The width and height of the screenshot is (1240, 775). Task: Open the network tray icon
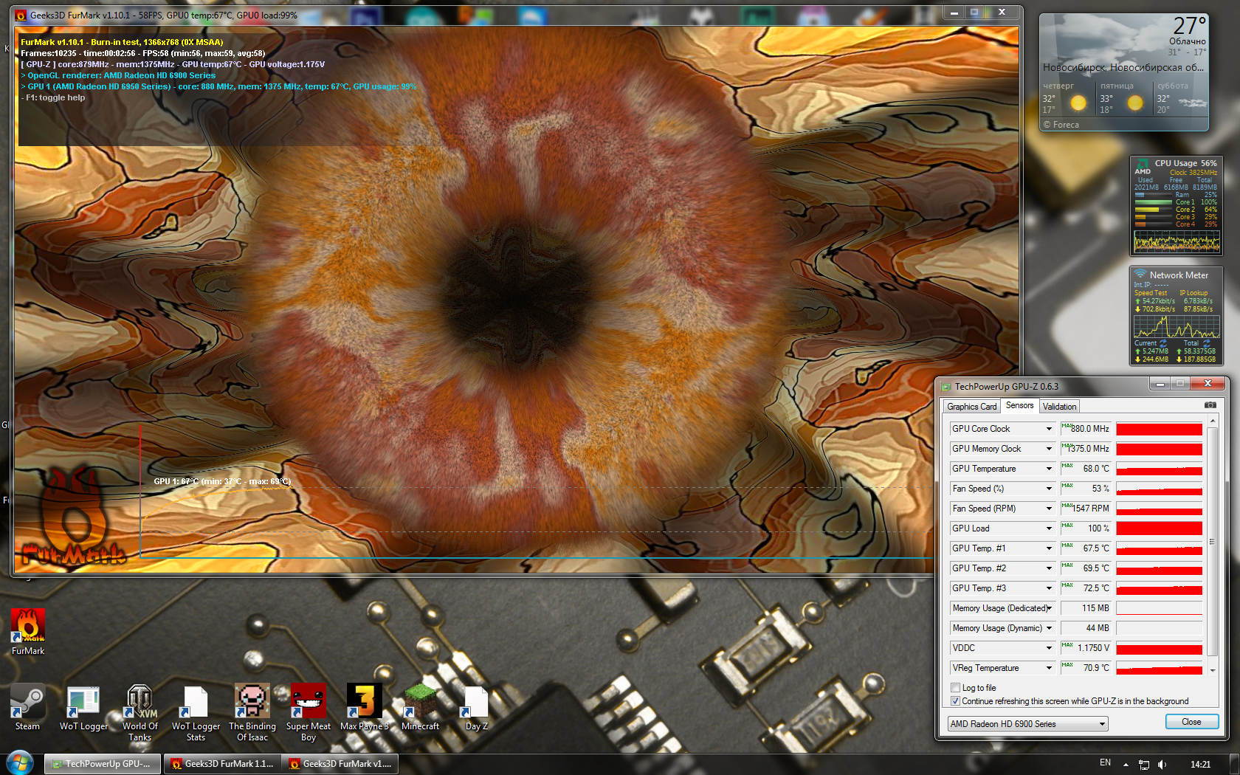[x=1144, y=764]
